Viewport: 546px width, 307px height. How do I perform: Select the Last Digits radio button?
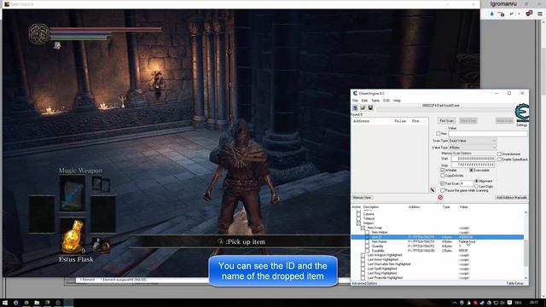point(477,187)
